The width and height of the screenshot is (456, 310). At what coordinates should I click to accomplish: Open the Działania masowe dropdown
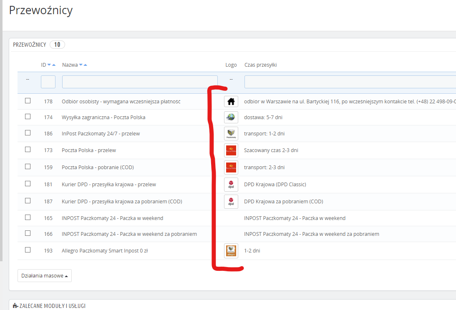pyautogui.click(x=45, y=276)
